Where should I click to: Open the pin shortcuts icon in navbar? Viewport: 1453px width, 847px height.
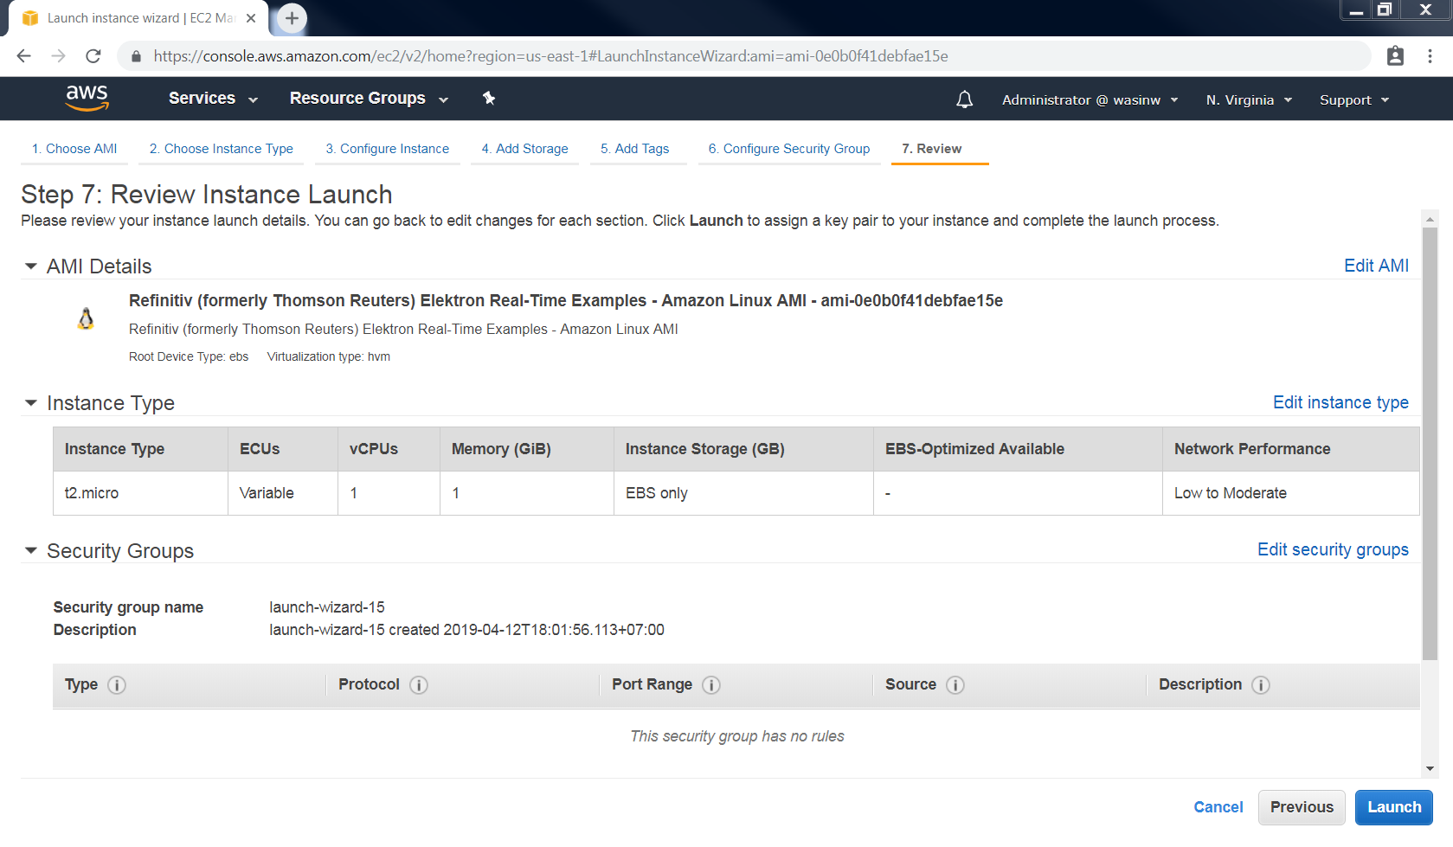(x=489, y=98)
